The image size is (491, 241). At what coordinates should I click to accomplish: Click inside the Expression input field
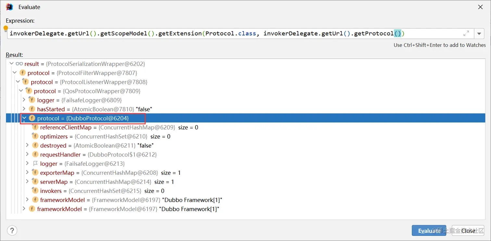(x=240, y=33)
